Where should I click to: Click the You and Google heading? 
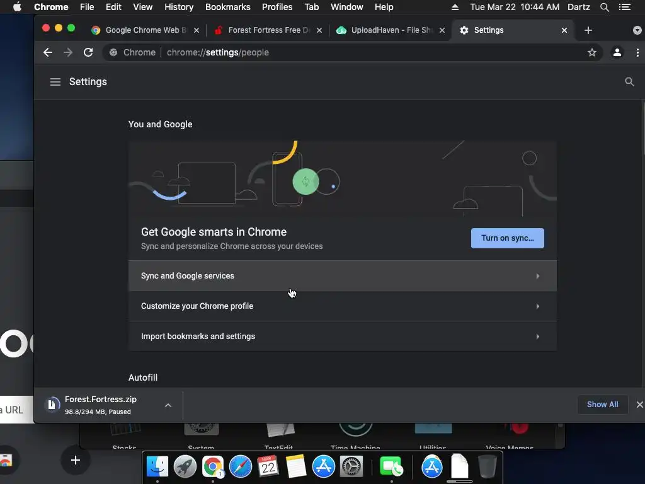160,124
